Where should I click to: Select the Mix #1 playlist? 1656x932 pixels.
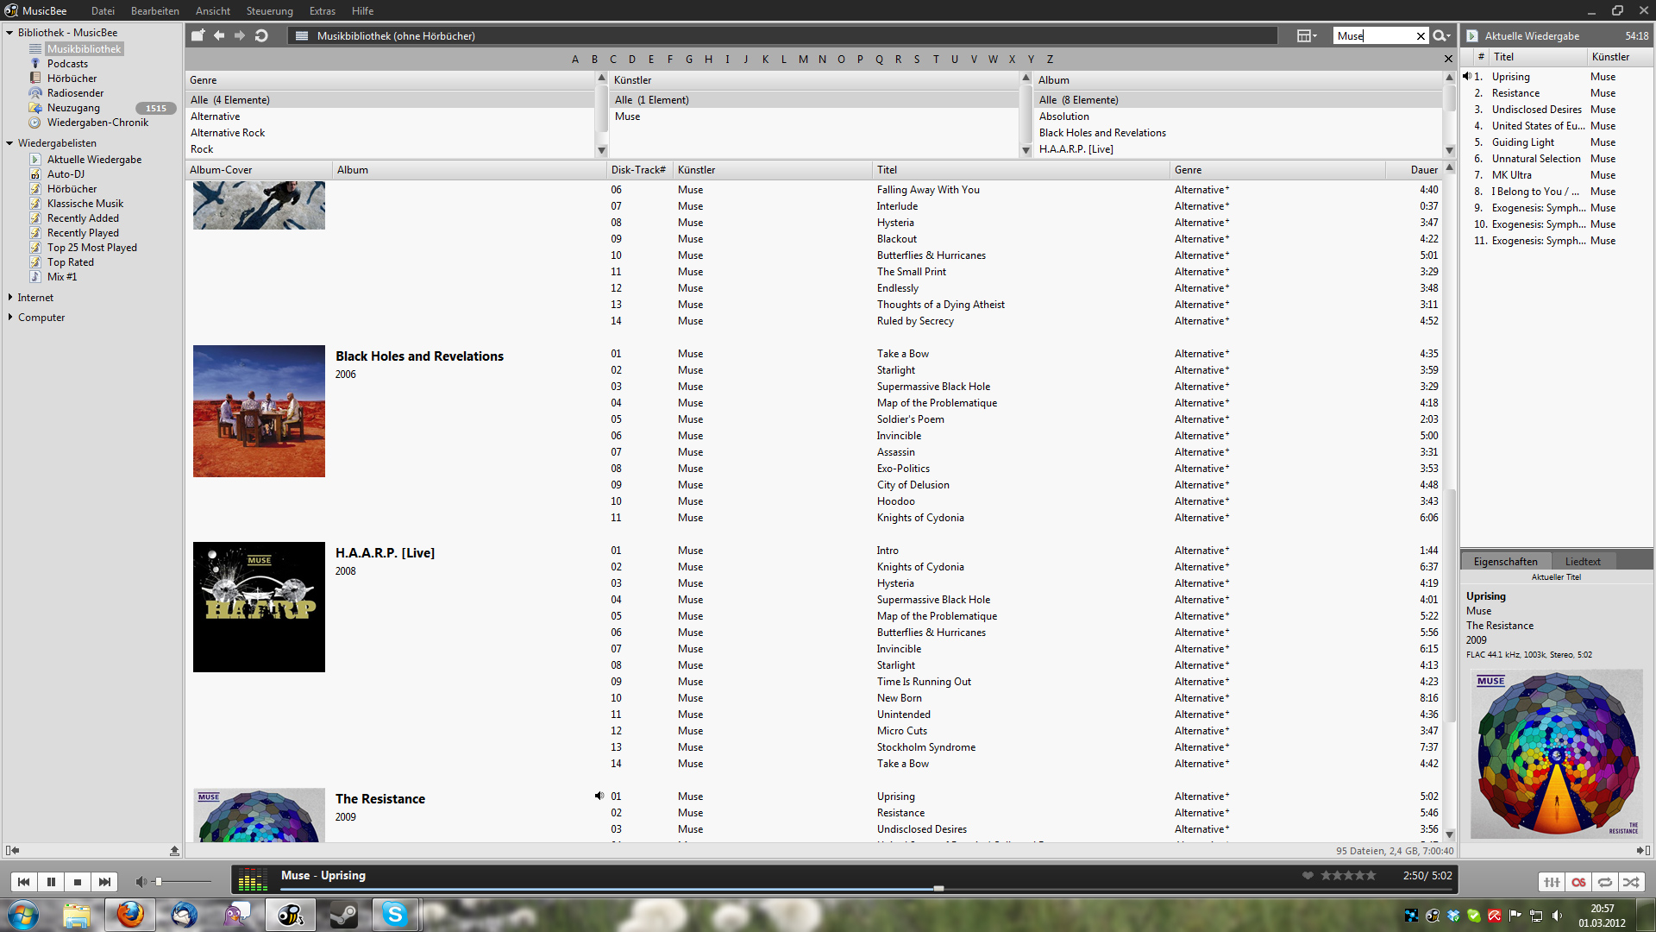(x=61, y=277)
